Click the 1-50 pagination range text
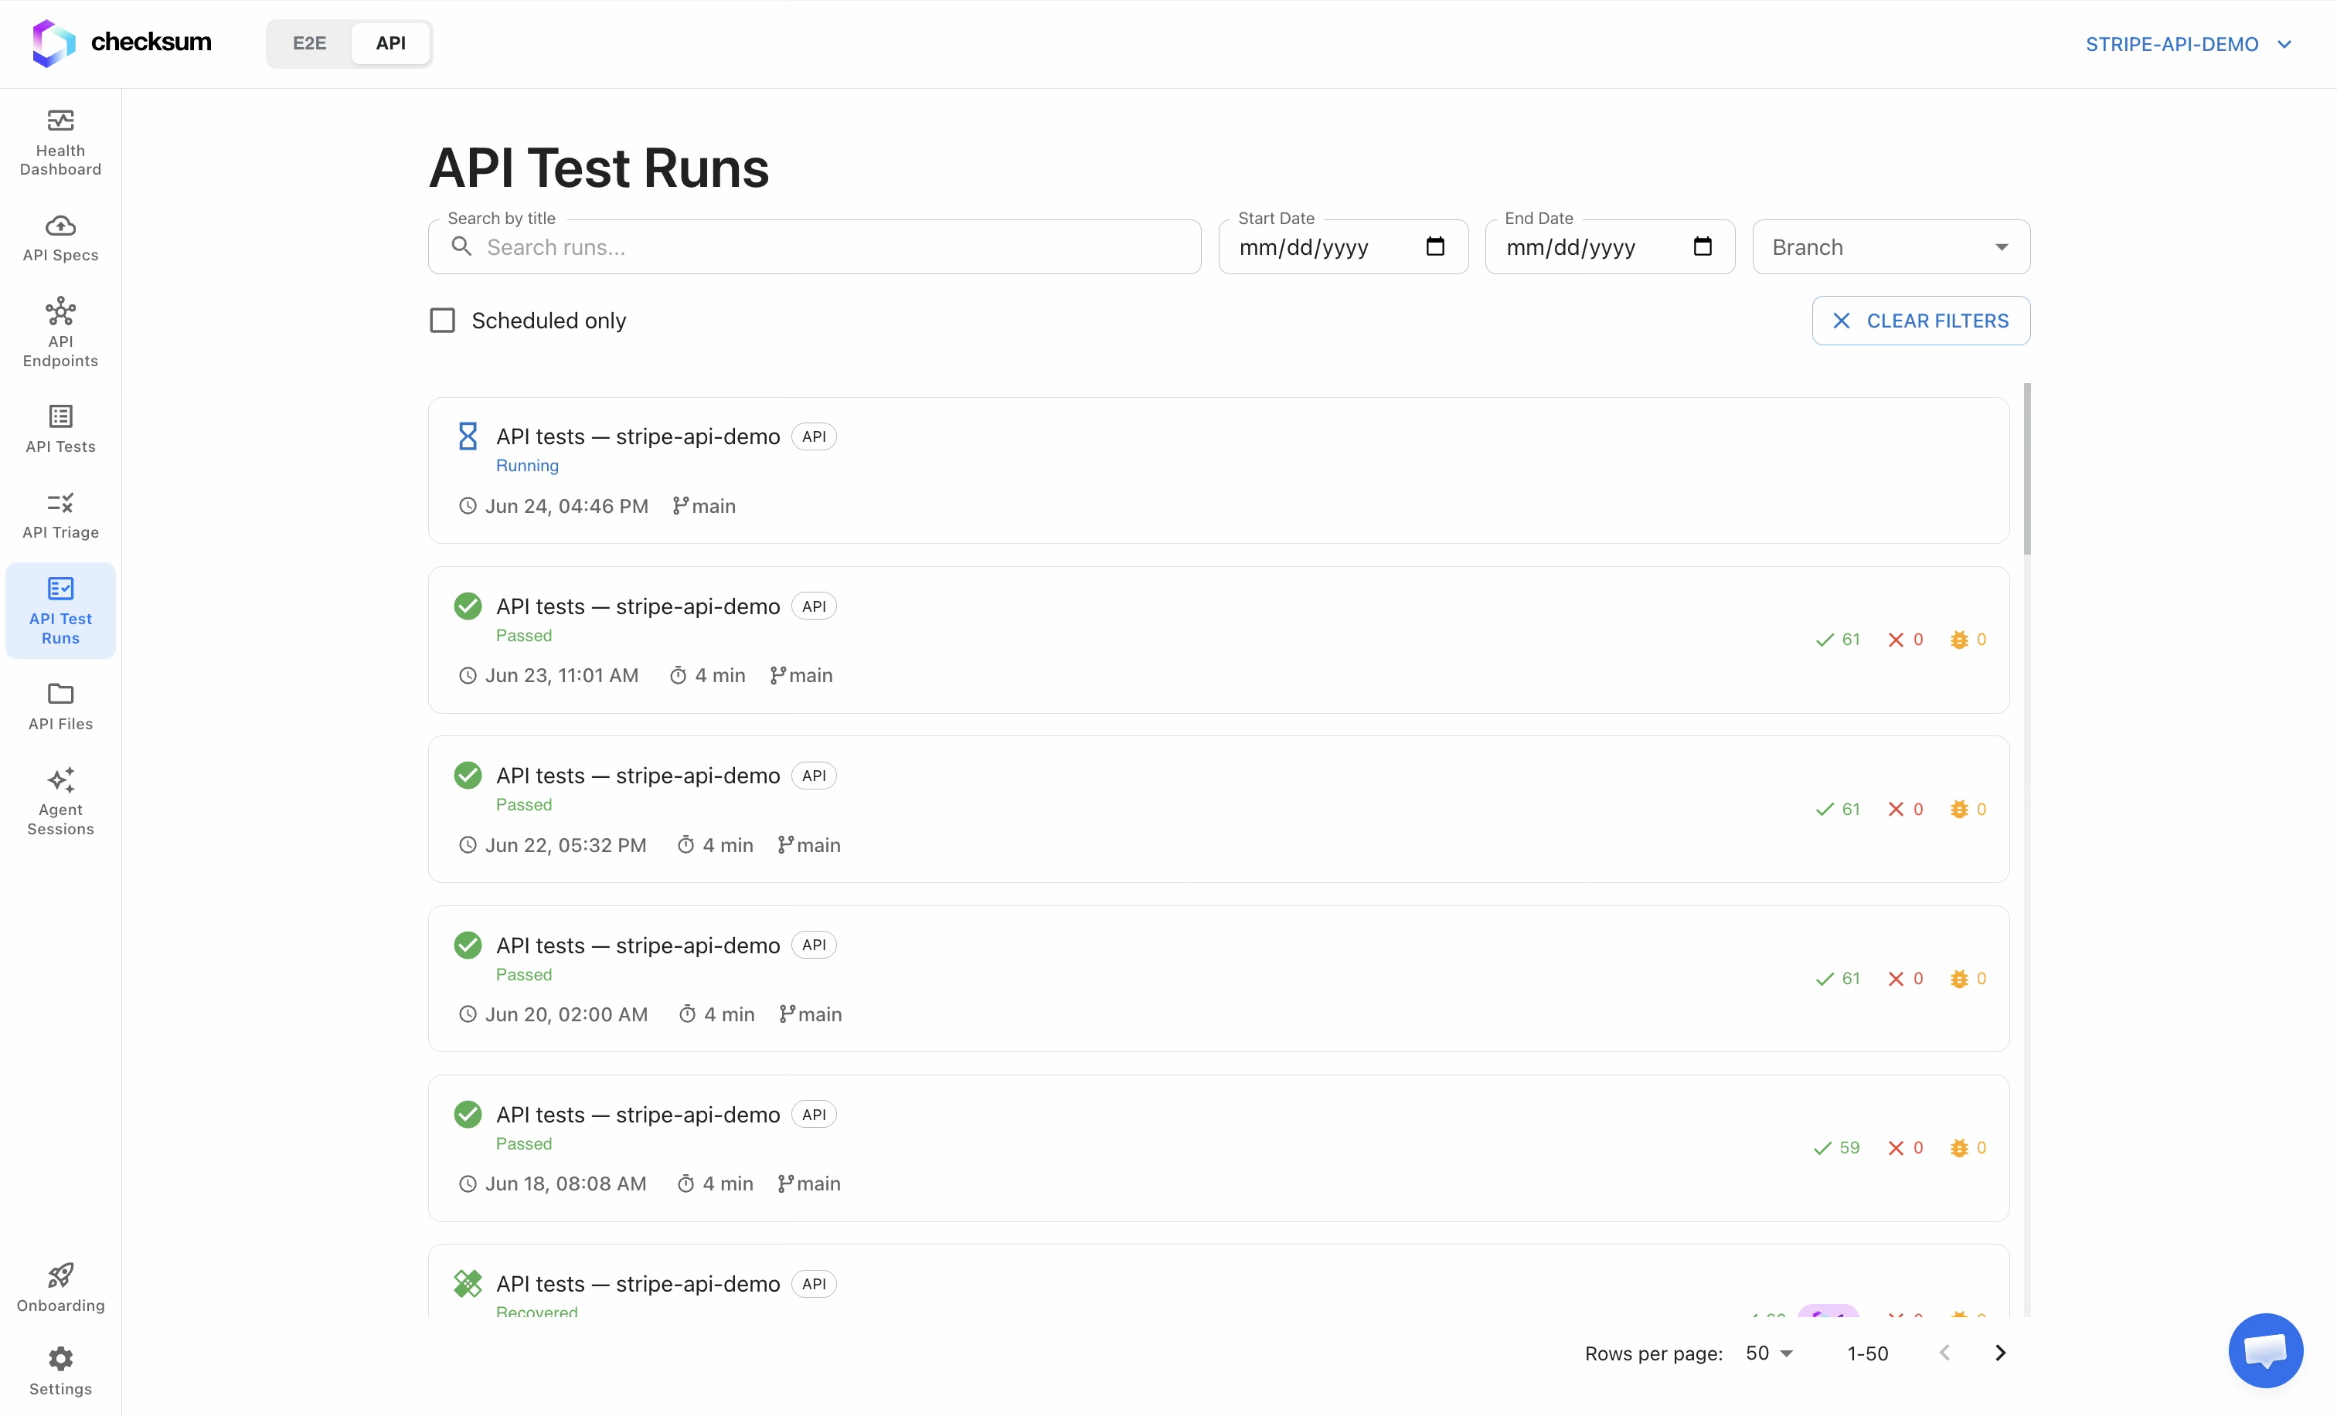2337x1416 pixels. 1867,1353
